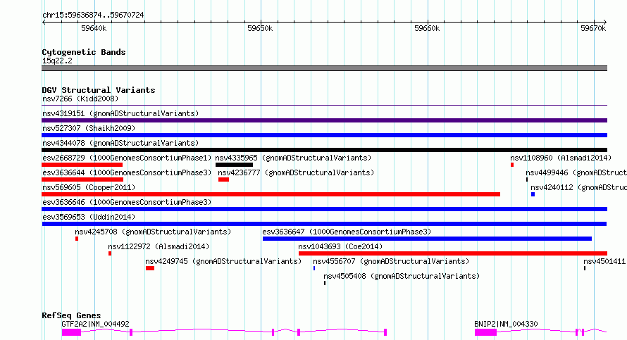Image resolution: width=627 pixels, height=340 pixels.
Task: Select the GTF2A2|NM_004492 gene label
Action: coord(95,324)
